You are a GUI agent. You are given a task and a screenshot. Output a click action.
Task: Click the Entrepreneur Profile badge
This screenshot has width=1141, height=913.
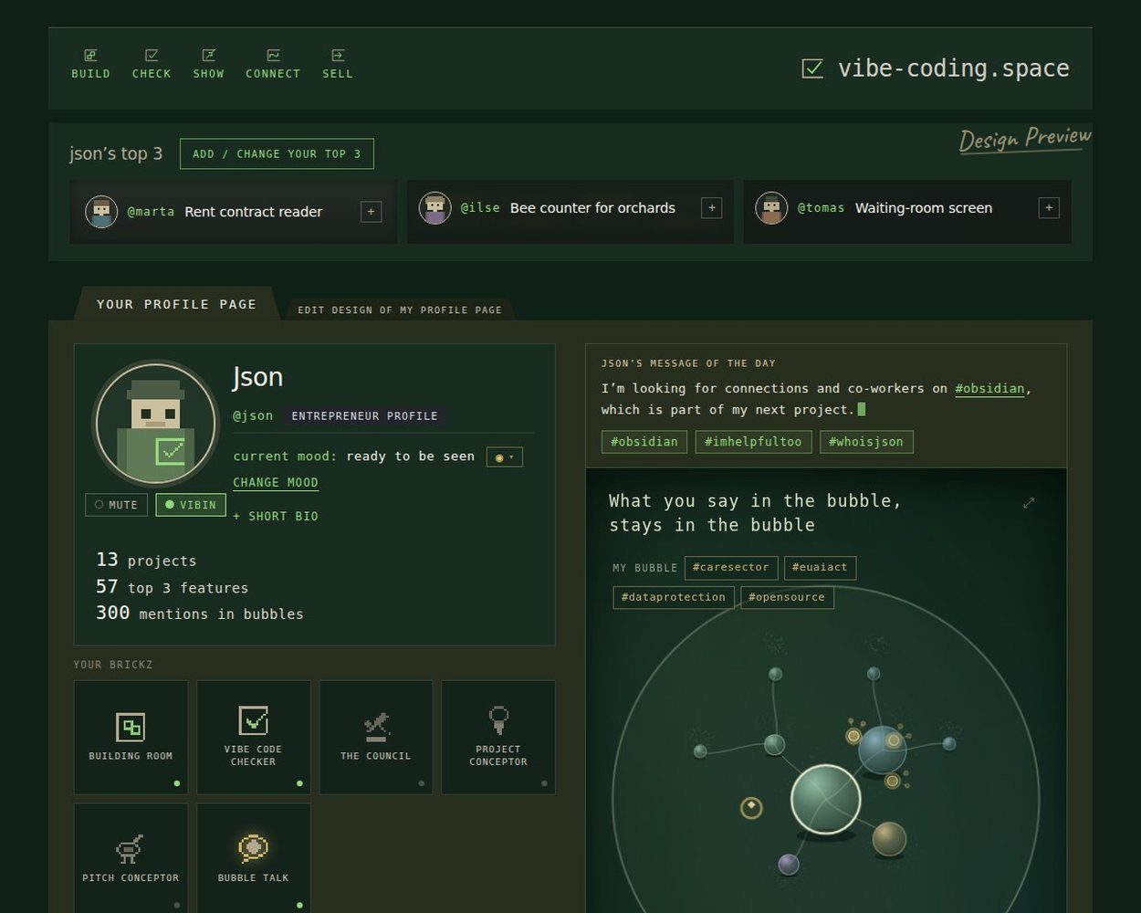click(364, 416)
